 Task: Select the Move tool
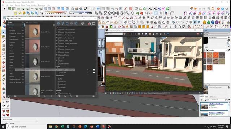4,62
